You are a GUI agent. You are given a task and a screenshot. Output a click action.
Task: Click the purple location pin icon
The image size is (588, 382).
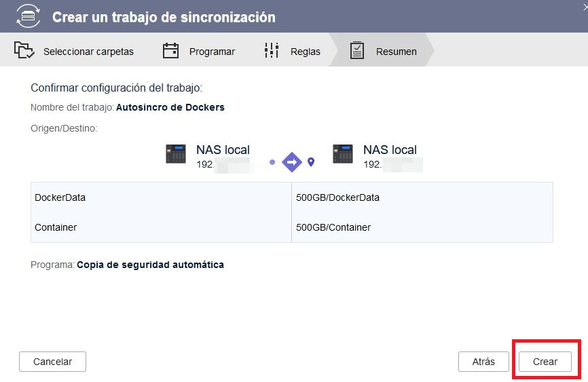[x=311, y=162]
